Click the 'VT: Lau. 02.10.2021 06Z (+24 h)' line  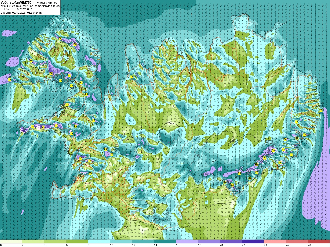(x=21, y=13)
